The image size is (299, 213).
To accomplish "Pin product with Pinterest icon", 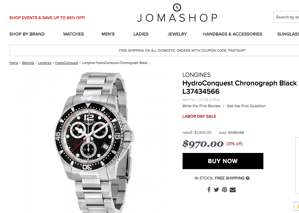I will 224,190.
